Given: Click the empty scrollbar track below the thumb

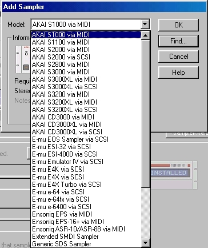Looking at the screenshot, I should (x=146, y=213).
